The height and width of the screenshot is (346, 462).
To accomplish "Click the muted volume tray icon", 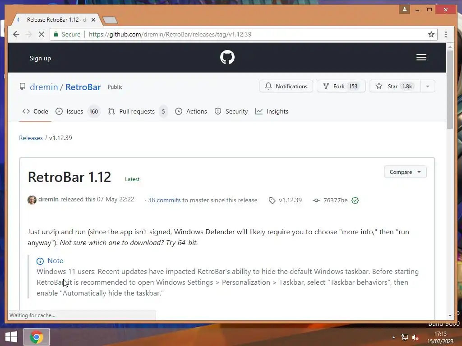I will [x=416, y=337].
